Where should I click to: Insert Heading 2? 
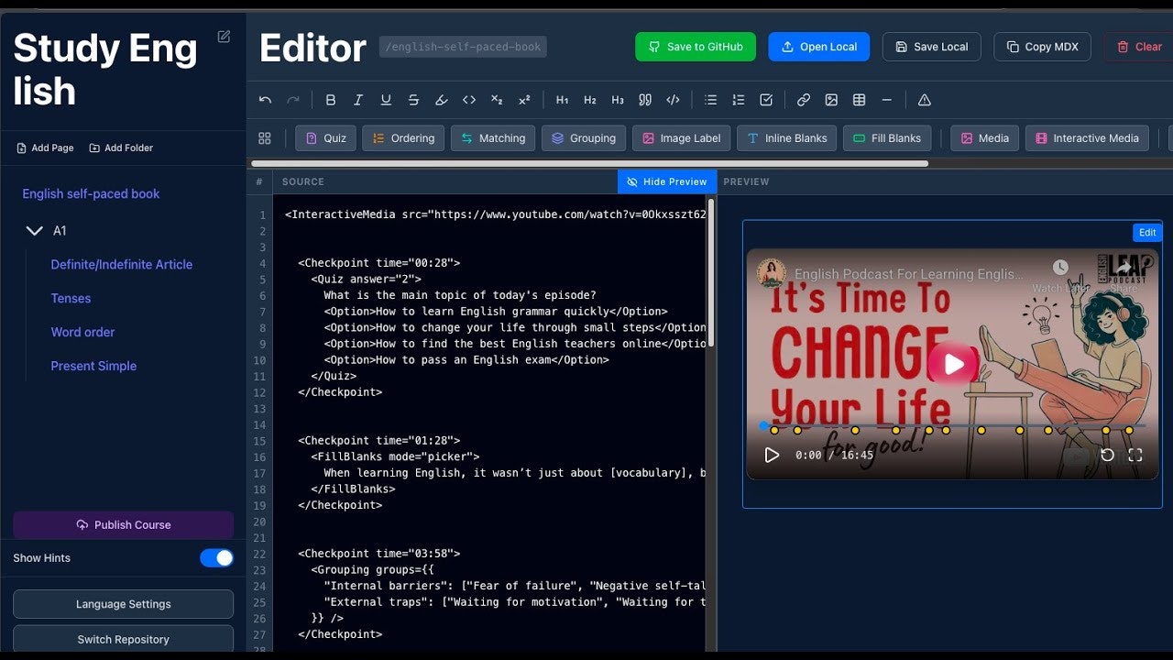pyautogui.click(x=590, y=100)
